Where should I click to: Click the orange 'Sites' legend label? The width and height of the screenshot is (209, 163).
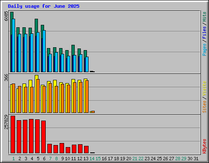click(205, 107)
